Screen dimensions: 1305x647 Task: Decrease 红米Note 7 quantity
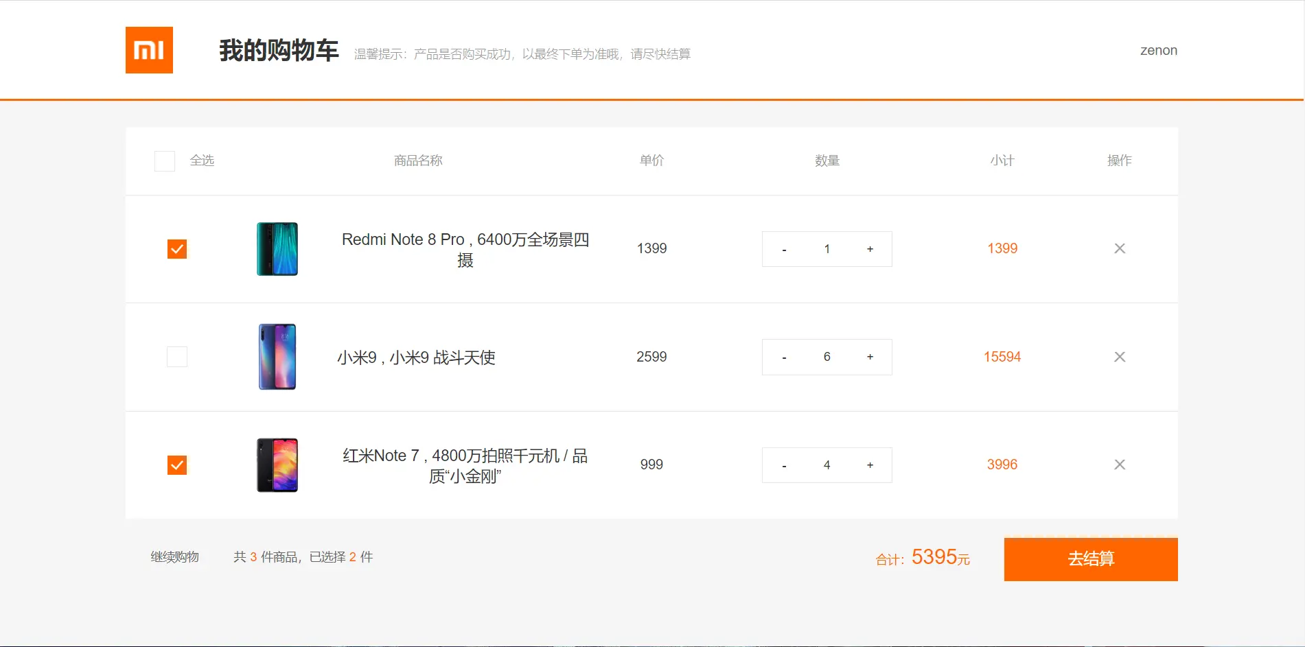tap(784, 465)
